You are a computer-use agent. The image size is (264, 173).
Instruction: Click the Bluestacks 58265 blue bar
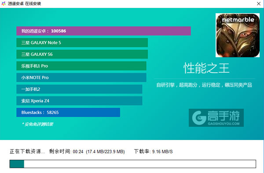pos(68,112)
